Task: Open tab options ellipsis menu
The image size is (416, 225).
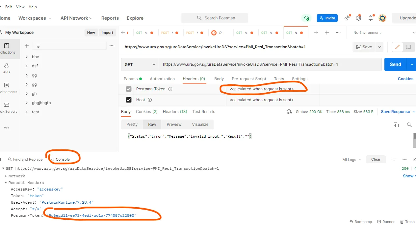Action: (338, 33)
